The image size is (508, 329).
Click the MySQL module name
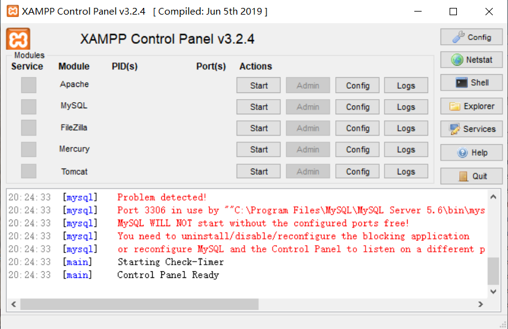coord(74,106)
